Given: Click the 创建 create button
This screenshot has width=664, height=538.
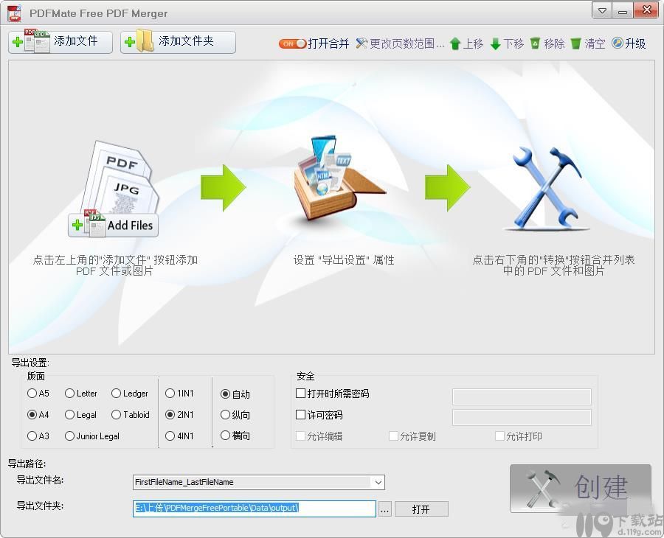Looking at the screenshot, I should (580, 489).
